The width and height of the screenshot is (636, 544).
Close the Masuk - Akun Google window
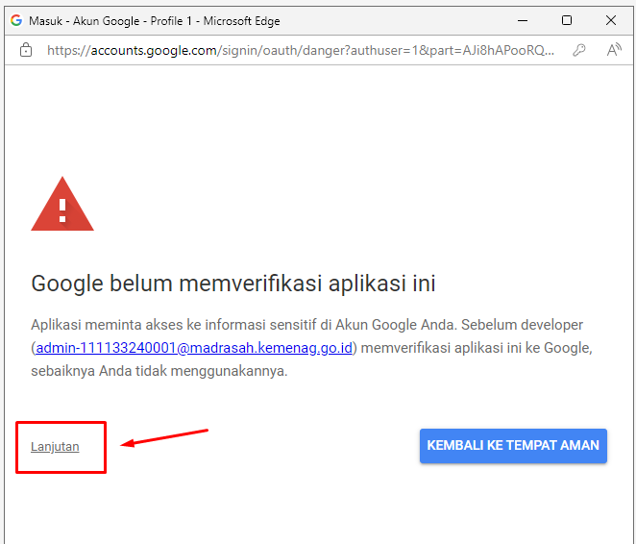[x=611, y=20]
